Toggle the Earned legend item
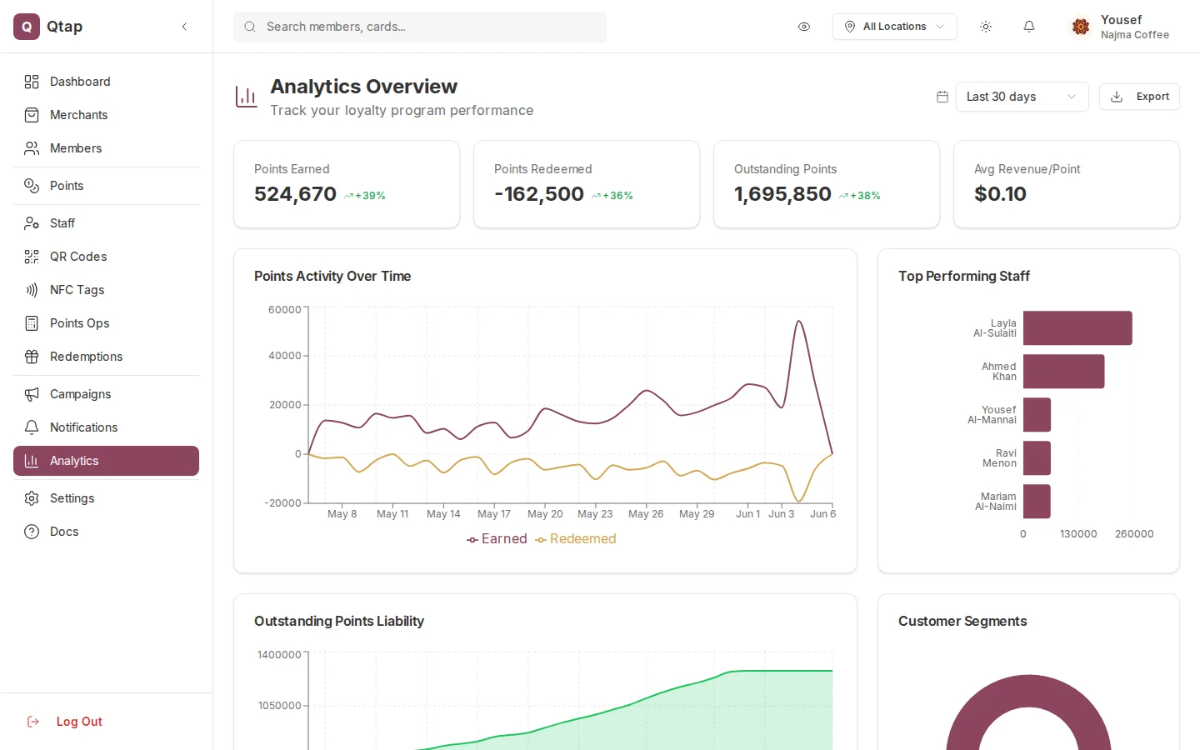The width and height of the screenshot is (1200, 750). [497, 539]
